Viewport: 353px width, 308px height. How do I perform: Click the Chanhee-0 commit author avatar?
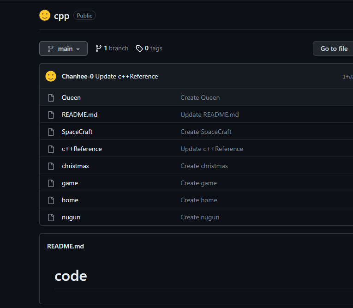coord(51,76)
